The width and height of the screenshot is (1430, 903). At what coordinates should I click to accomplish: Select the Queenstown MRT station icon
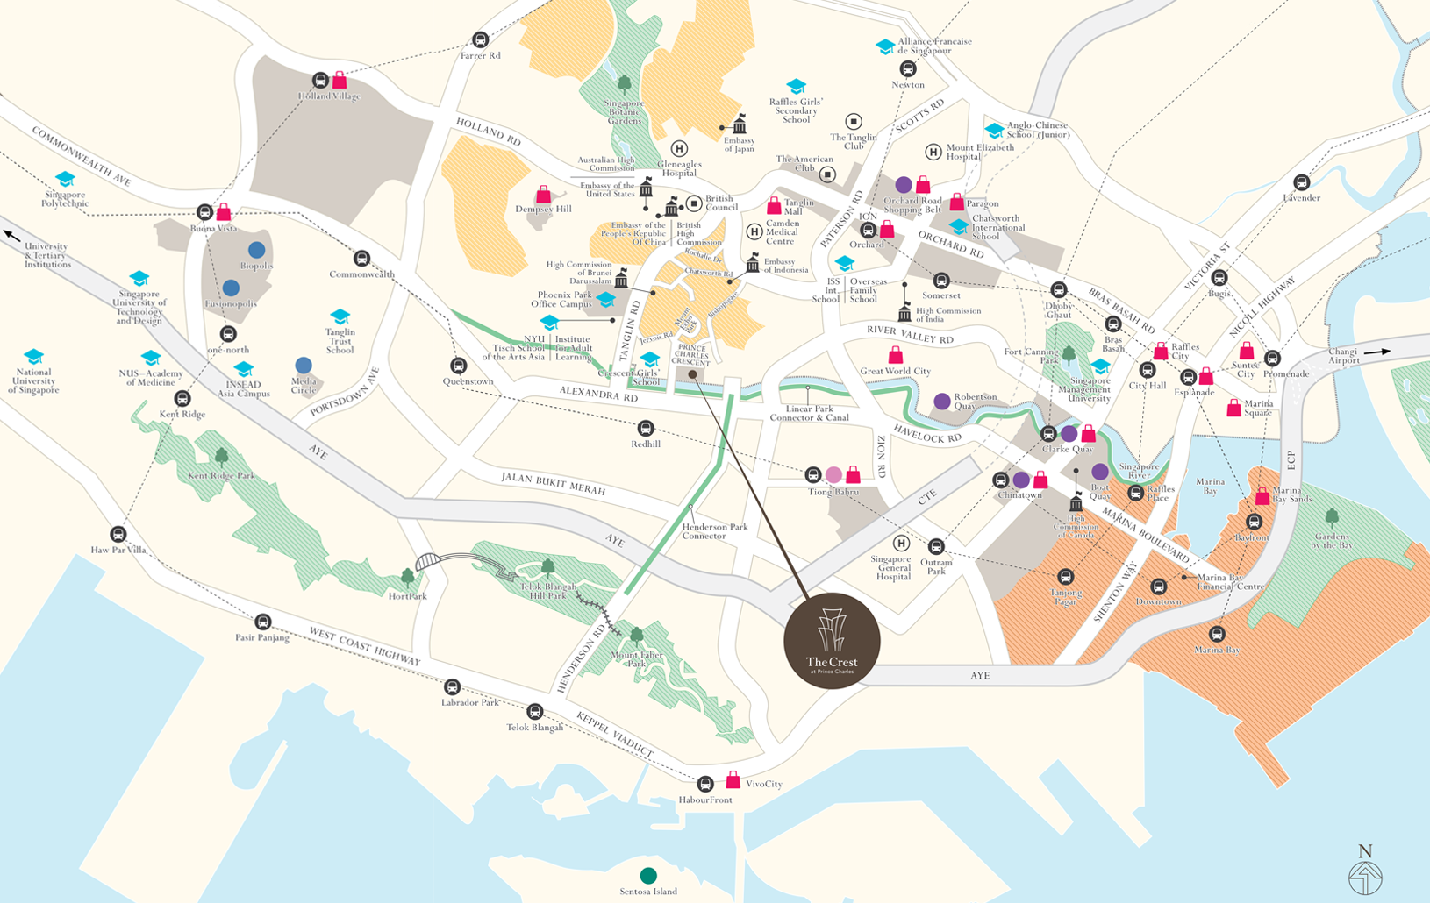pyautogui.click(x=458, y=366)
